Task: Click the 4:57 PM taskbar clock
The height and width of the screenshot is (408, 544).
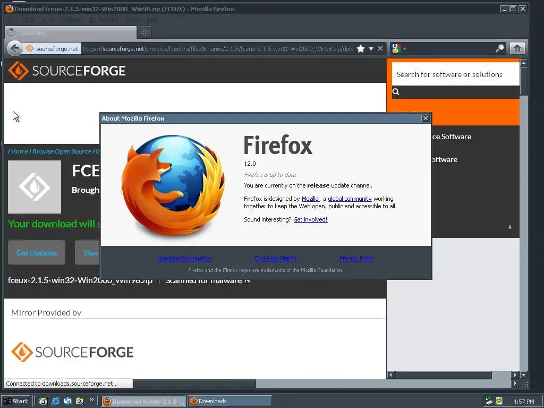Action: [x=523, y=402]
